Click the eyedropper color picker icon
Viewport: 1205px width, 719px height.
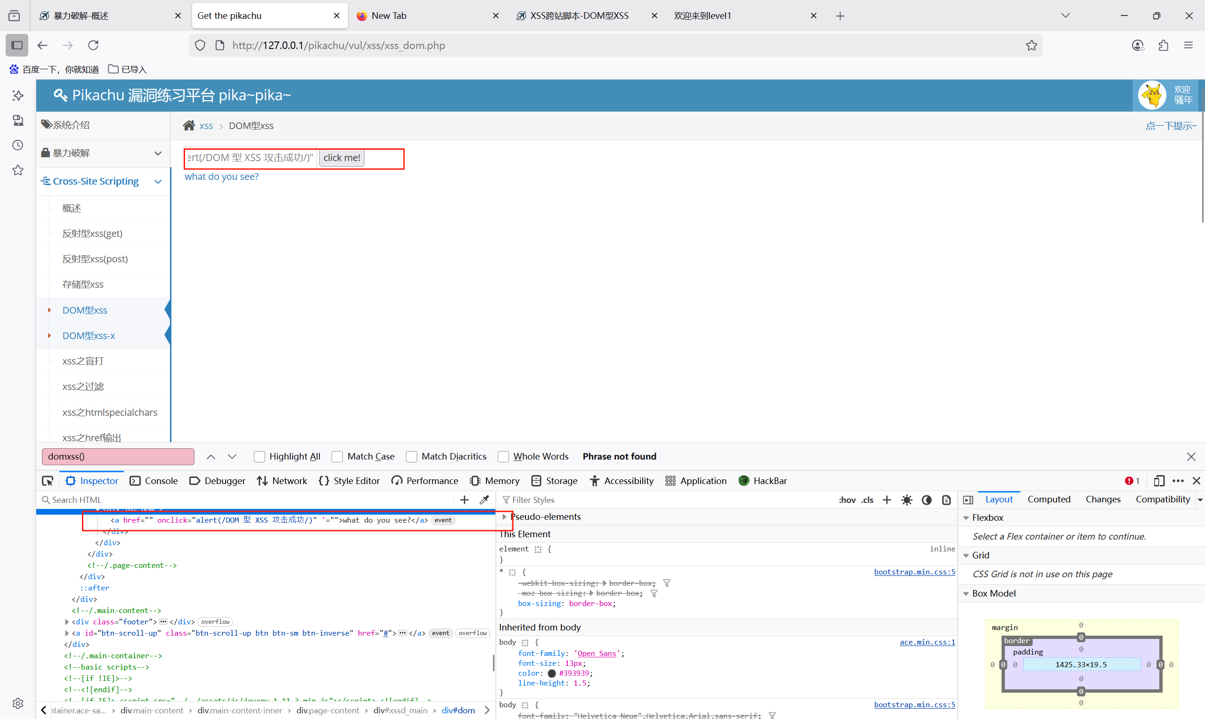click(484, 500)
